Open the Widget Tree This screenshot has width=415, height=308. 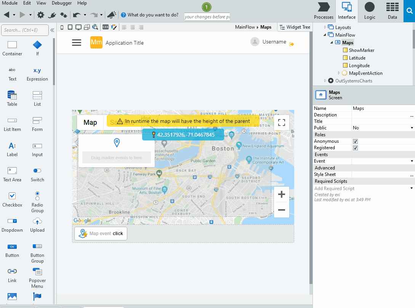[x=295, y=27]
